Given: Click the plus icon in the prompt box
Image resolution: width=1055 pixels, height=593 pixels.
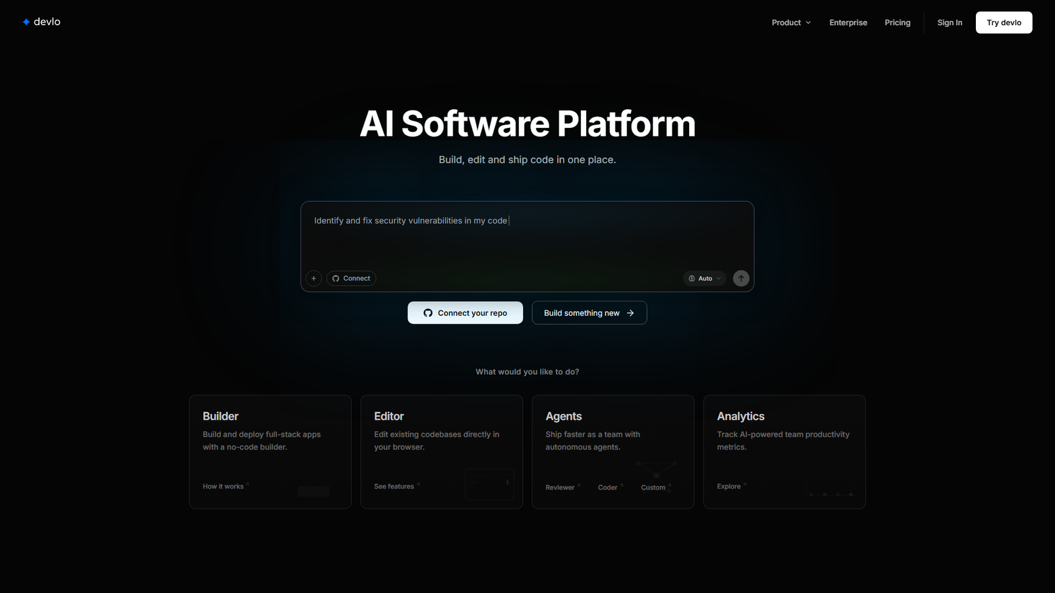Looking at the screenshot, I should tap(313, 278).
